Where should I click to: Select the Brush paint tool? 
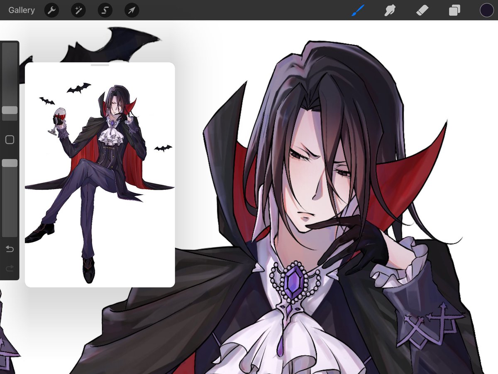point(358,10)
